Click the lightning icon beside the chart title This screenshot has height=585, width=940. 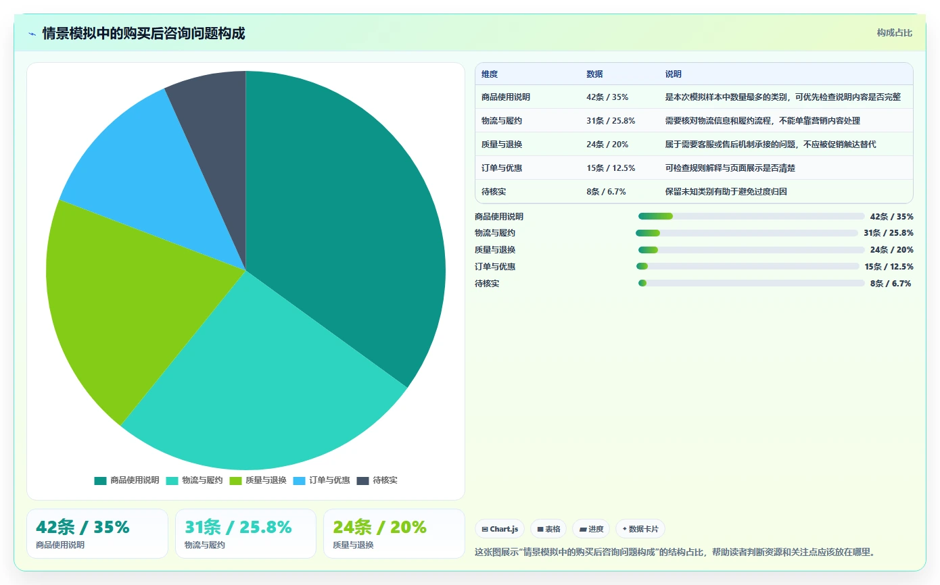coord(32,34)
